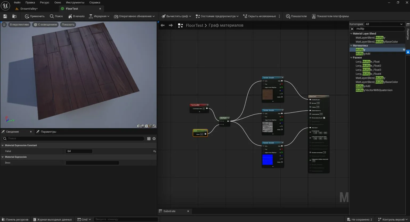Open 'Панель ресурсов' in the bottom bar
The height and width of the screenshot is (222, 410).
click(x=15, y=219)
